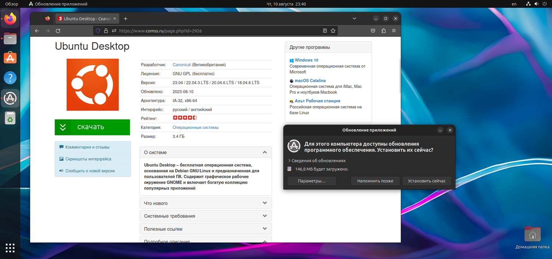Open Firefox from the dock

(x=10, y=18)
